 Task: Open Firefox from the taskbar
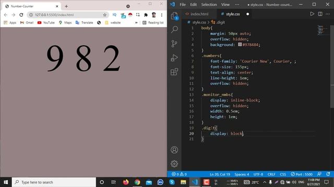coord(126,182)
